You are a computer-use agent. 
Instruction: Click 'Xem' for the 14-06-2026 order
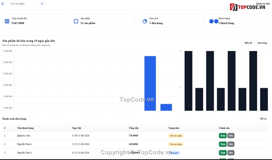[x=223, y=153]
